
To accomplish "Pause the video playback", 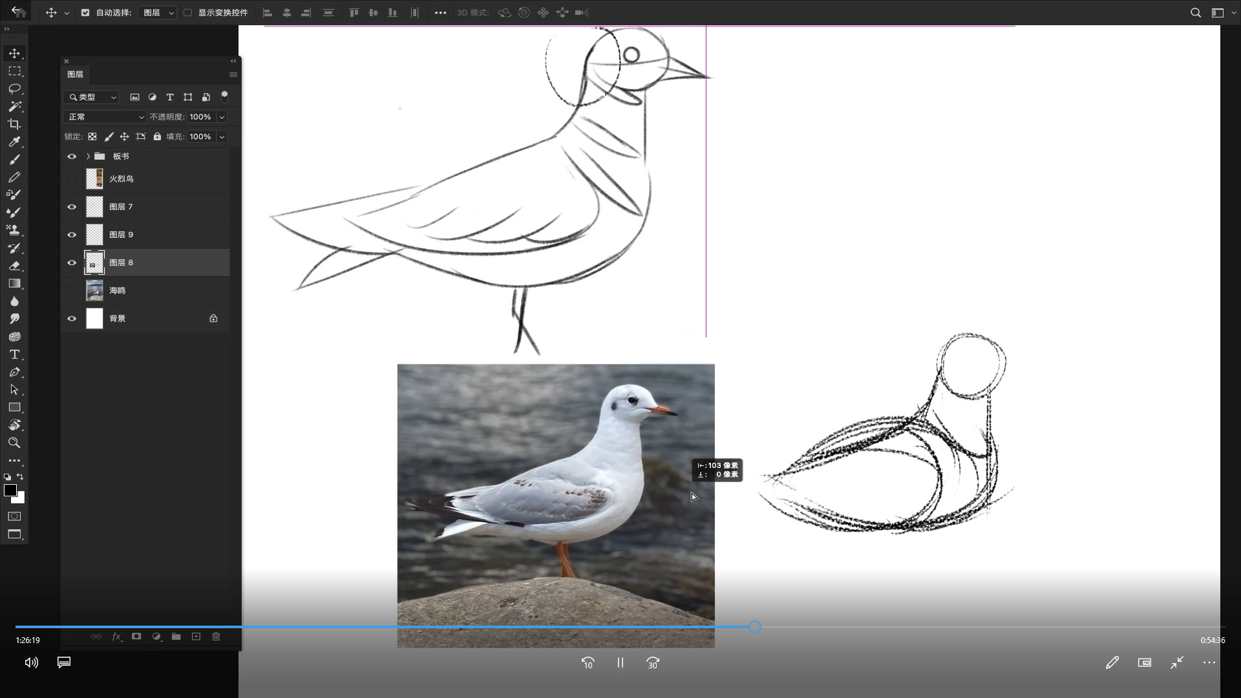I will pyautogui.click(x=620, y=662).
